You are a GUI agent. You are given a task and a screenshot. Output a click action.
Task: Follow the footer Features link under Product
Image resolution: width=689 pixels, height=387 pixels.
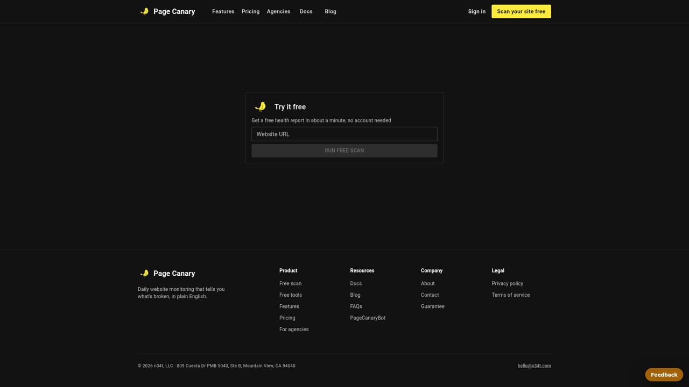coord(289,306)
